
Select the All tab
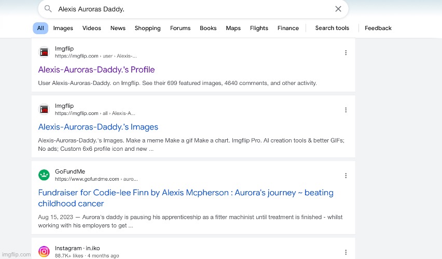(40, 28)
